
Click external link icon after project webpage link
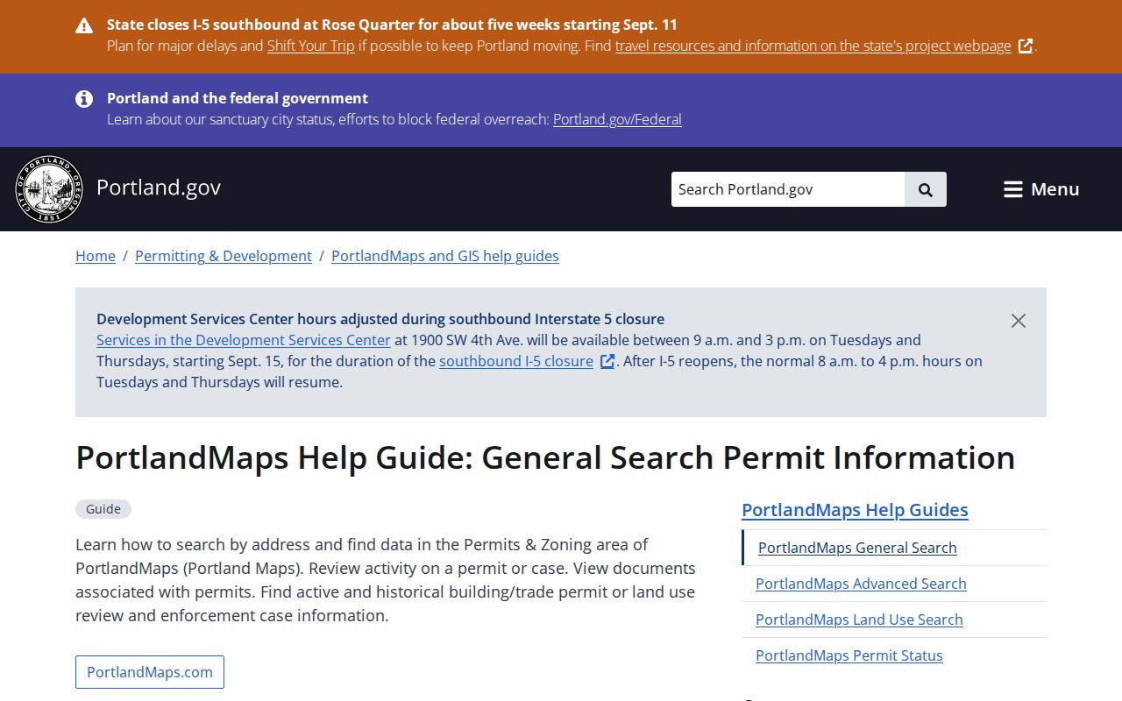1025,46
